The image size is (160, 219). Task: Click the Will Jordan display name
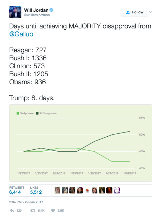[36, 10]
